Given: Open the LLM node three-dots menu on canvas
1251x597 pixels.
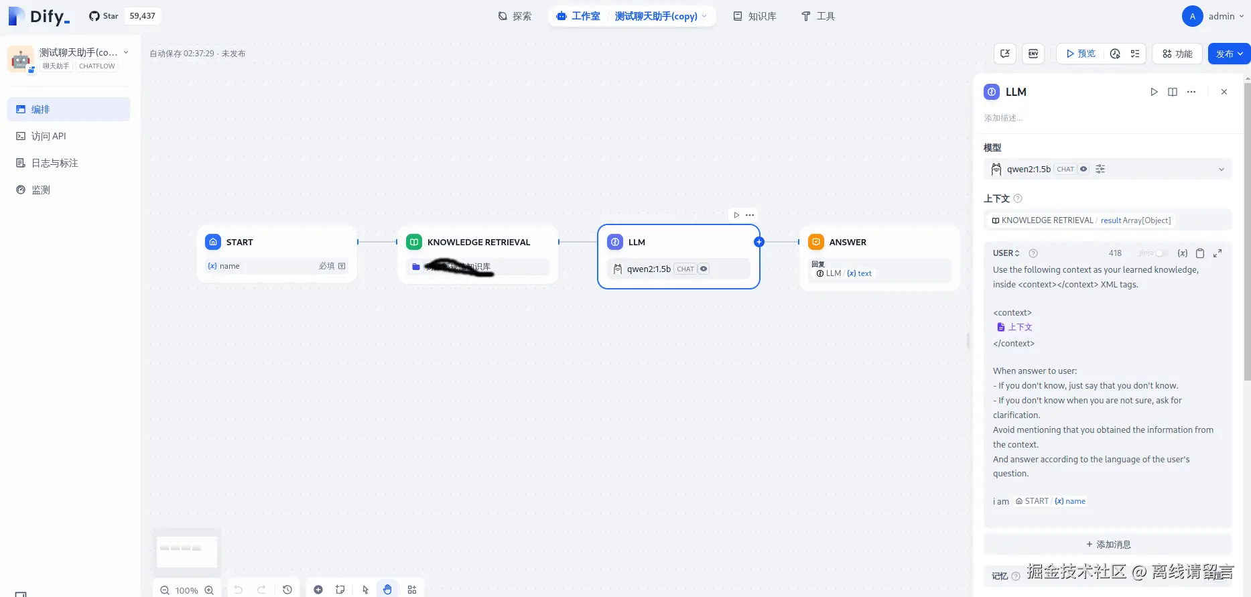Looking at the screenshot, I should (x=750, y=215).
